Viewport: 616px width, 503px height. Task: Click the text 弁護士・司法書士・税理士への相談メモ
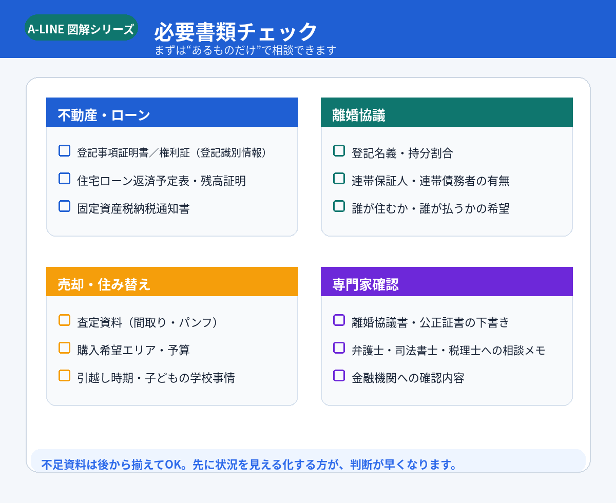pos(449,350)
